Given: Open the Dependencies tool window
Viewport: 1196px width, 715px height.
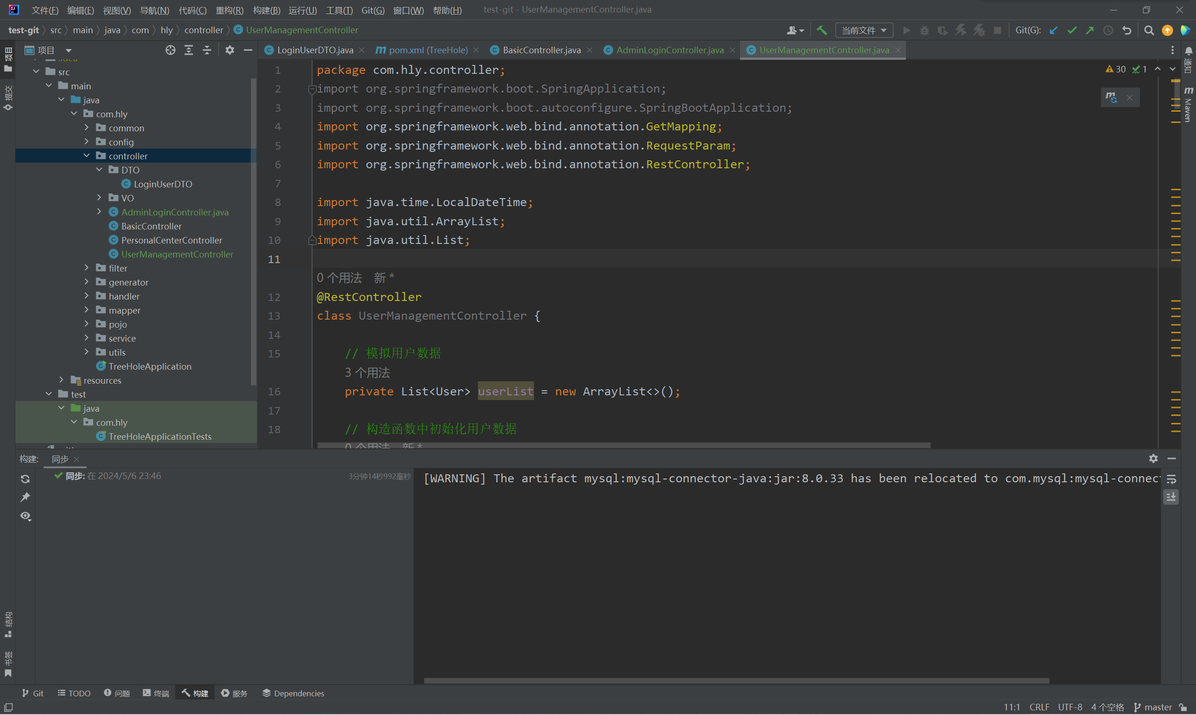Looking at the screenshot, I should click(293, 693).
